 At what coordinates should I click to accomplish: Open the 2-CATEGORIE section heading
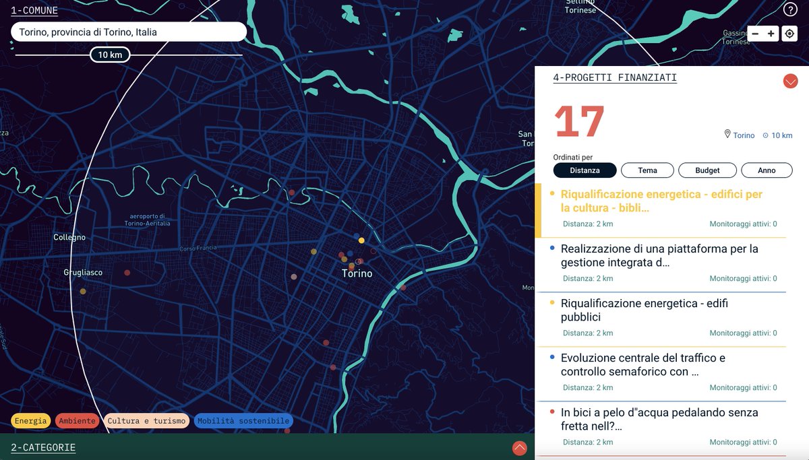[x=43, y=447]
